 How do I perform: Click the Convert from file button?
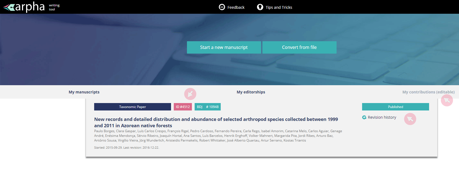point(300,47)
